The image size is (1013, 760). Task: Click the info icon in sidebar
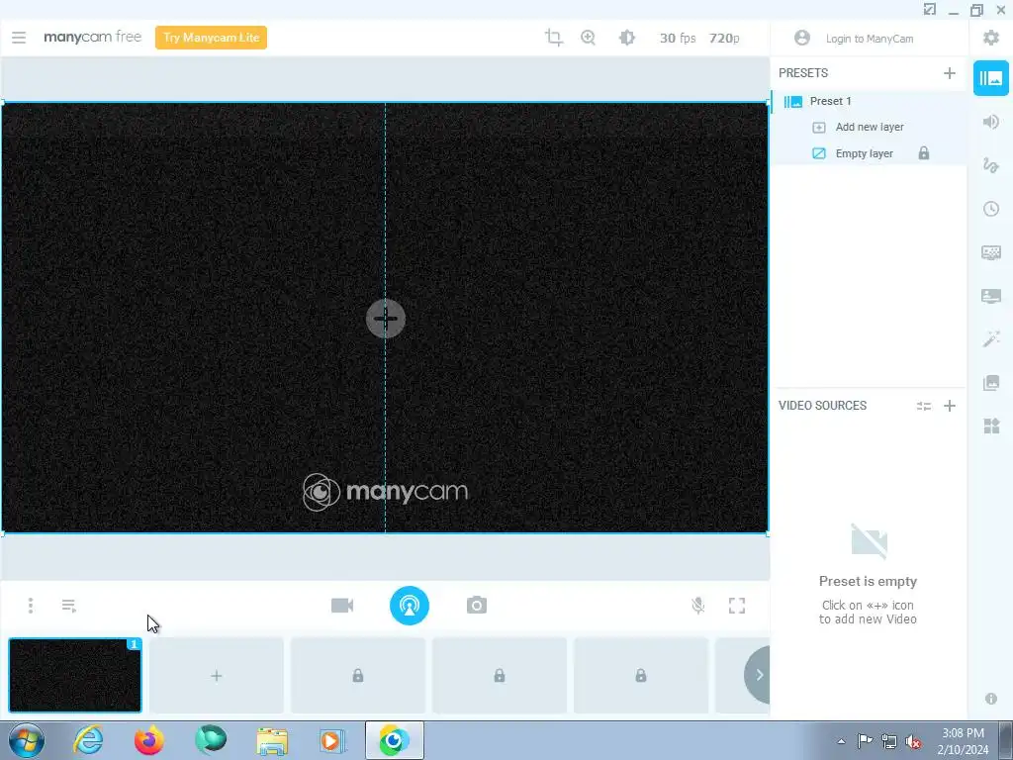[x=991, y=699]
